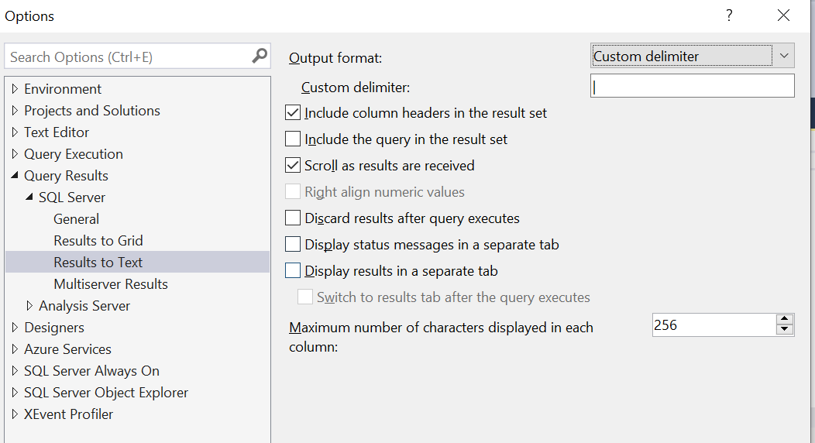Enable Display results in a separate tab
Viewport: 815px width, 443px height.
pos(293,270)
